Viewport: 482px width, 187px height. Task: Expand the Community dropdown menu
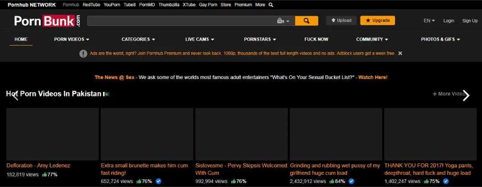(x=372, y=39)
